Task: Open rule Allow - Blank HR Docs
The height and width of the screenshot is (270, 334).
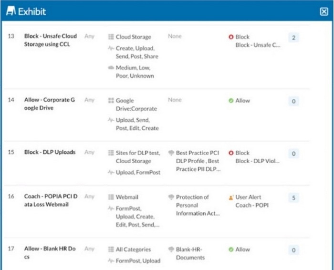Action: [x=50, y=253]
